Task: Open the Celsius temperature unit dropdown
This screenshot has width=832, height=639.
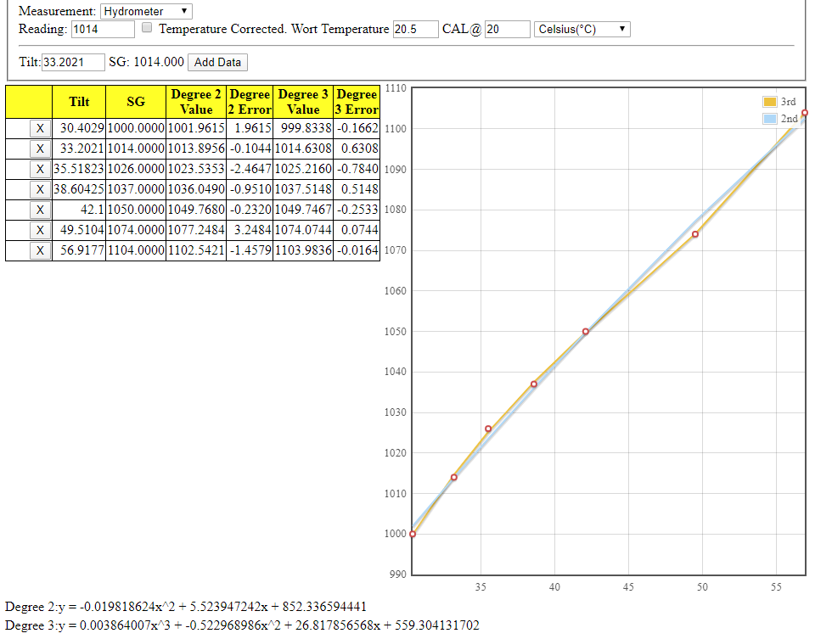Action: coord(582,29)
